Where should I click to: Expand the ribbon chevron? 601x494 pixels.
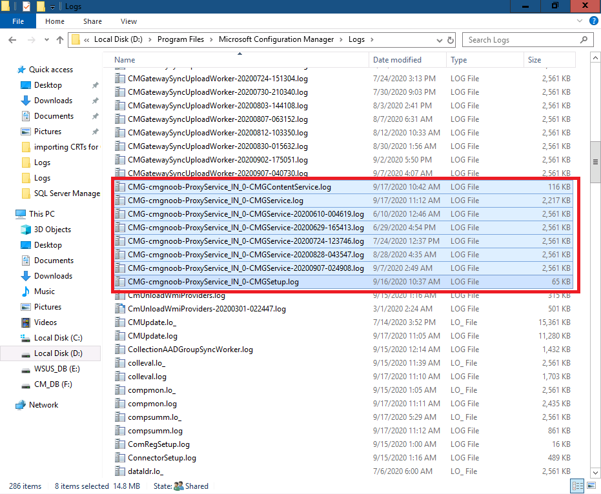[x=580, y=21]
